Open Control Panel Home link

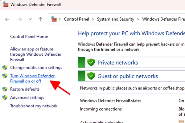pos(29,37)
